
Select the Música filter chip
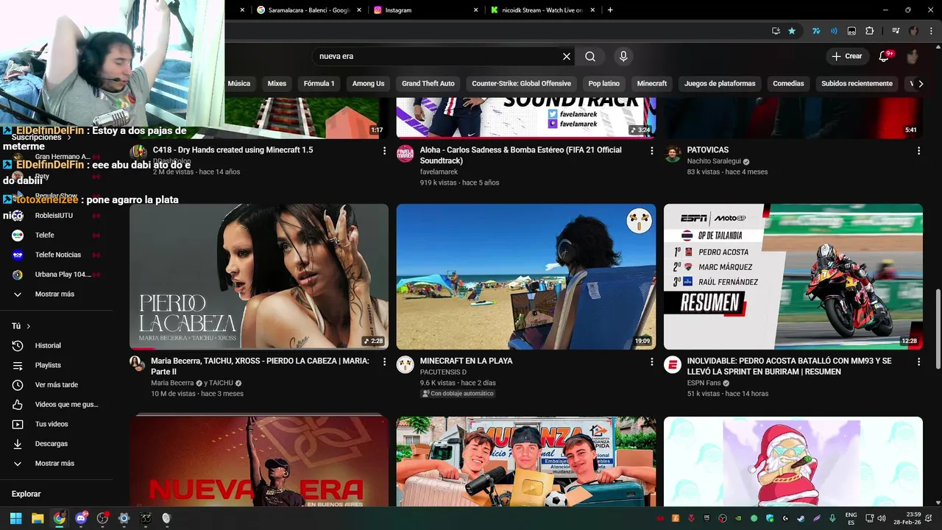(238, 84)
